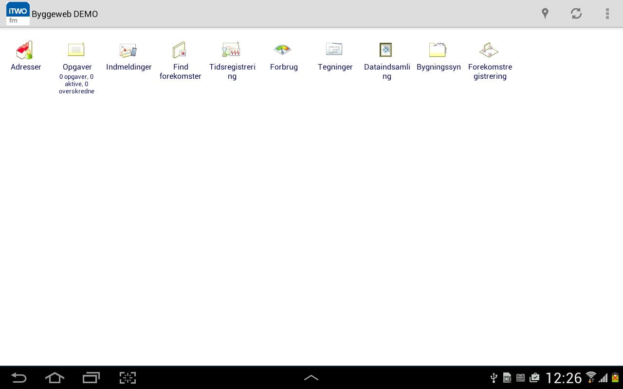Open the Opgaver tasks icon
623x389 pixels.
click(x=77, y=50)
